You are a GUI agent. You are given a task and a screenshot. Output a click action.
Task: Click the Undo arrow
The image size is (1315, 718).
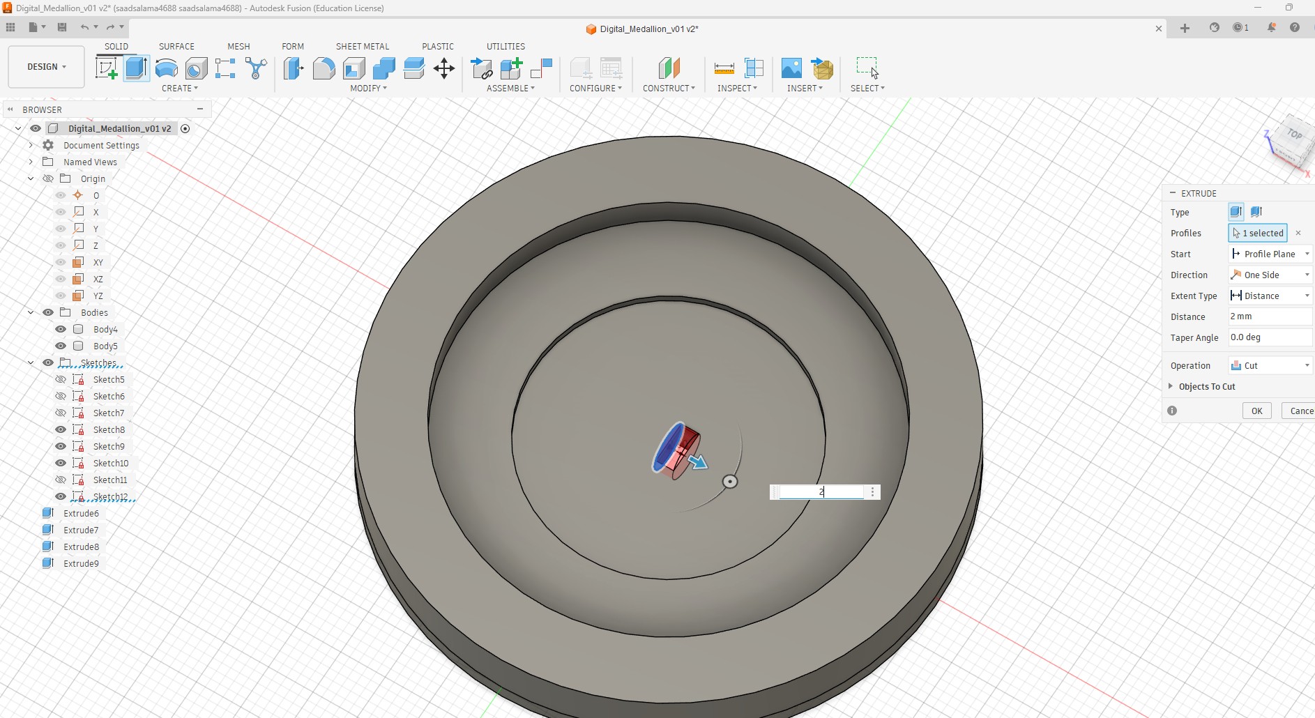click(x=84, y=27)
